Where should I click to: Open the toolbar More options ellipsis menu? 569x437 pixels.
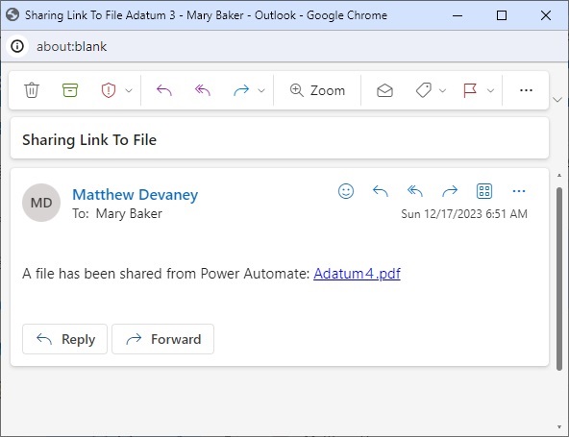pos(526,90)
